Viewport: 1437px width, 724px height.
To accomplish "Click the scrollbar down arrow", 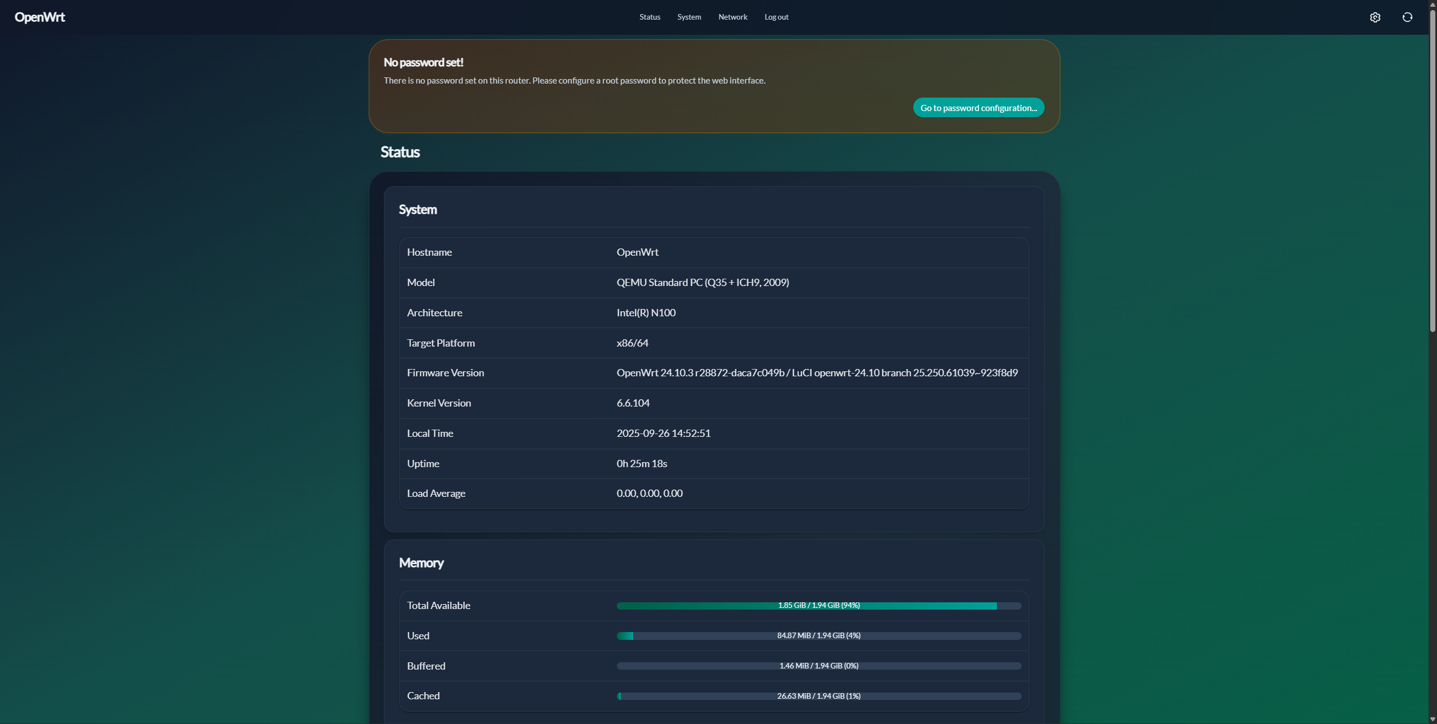I will [1432, 719].
